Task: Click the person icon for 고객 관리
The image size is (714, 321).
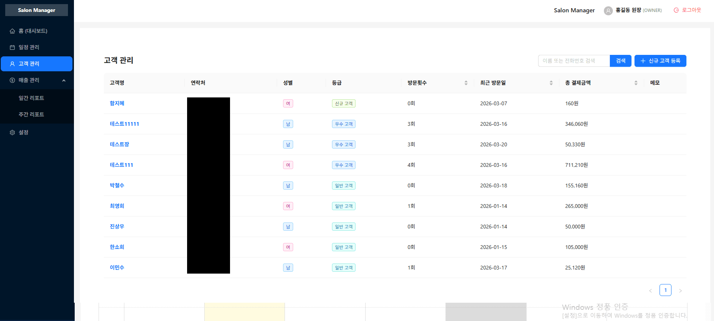Action: tap(12, 64)
